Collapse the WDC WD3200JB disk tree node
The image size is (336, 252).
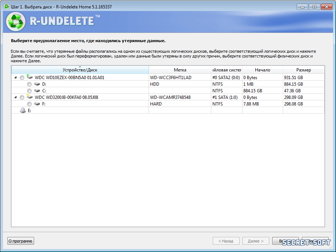15,97
